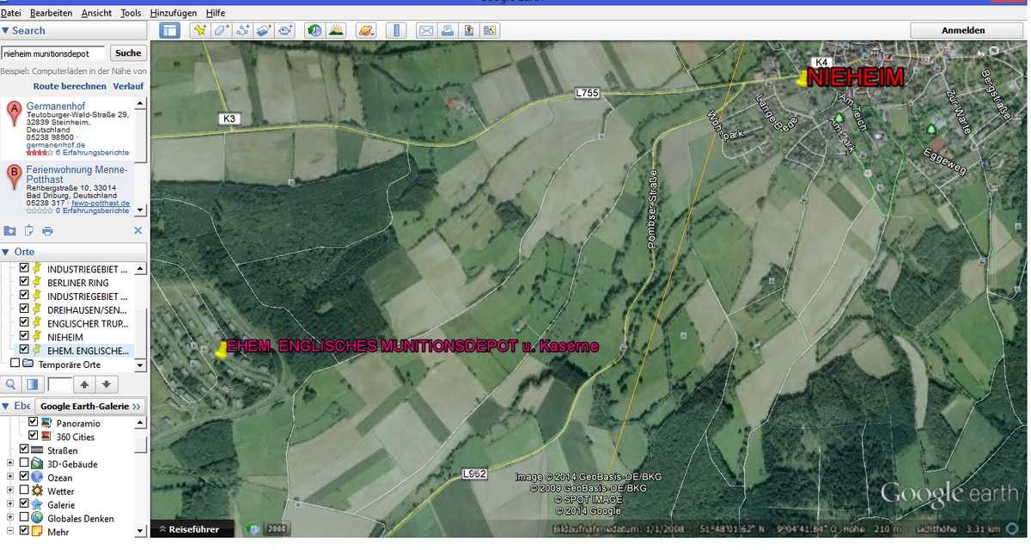Focus the search field containing nieheim munitionsdepot
The width and height of the screenshot is (1031, 550).
[x=53, y=53]
